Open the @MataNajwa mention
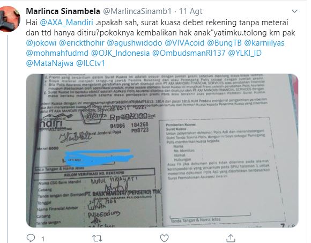Image resolution: width=311 pixels, height=243 pixels. click(x=50, y=63)
